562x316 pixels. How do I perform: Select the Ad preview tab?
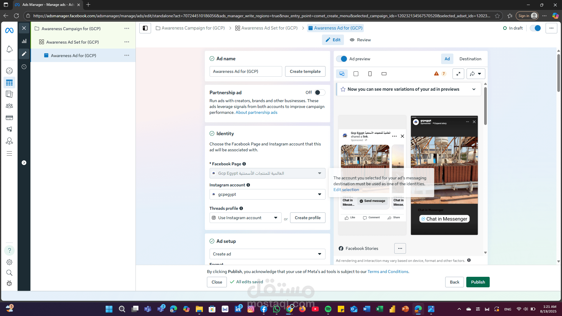(447, 59)
